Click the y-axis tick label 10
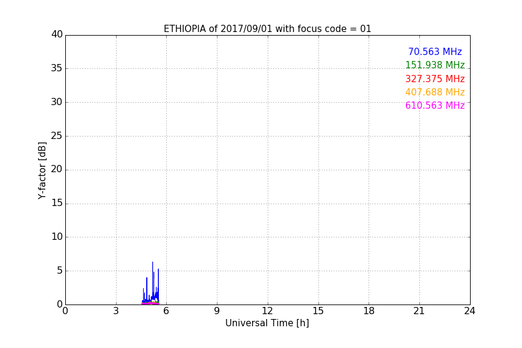Image resolution: width=522 pixels, height=348 pixels. [57, 237]
